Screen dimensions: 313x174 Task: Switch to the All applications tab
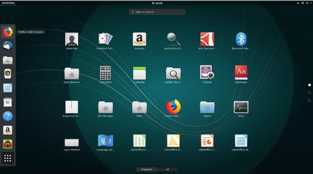click(x=168, y=169)
